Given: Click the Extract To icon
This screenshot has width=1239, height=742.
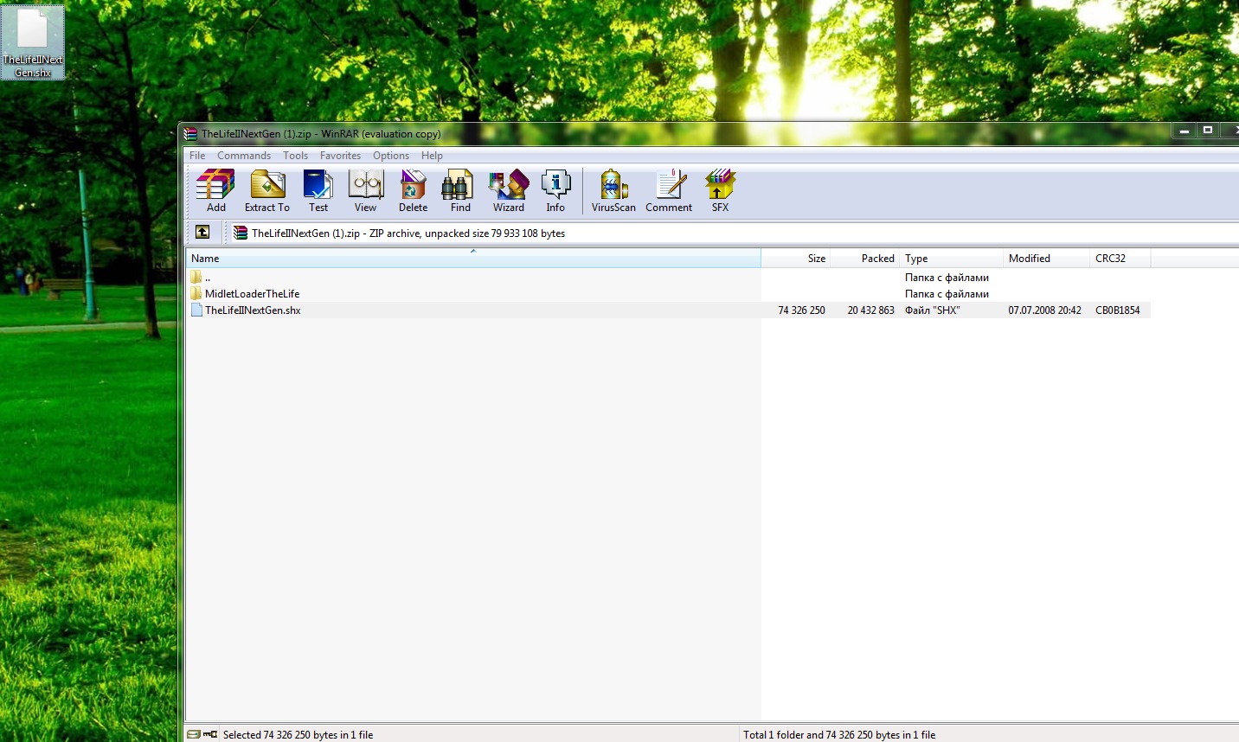Looking at the screenshot, I should (267, 191).
